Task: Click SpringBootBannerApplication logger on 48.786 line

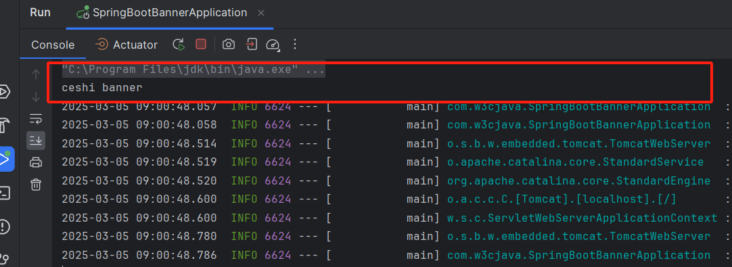Action: tap(579, 256)
